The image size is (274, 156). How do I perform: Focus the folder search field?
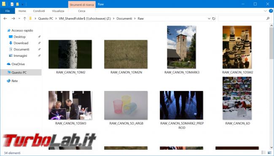[244, 18]
